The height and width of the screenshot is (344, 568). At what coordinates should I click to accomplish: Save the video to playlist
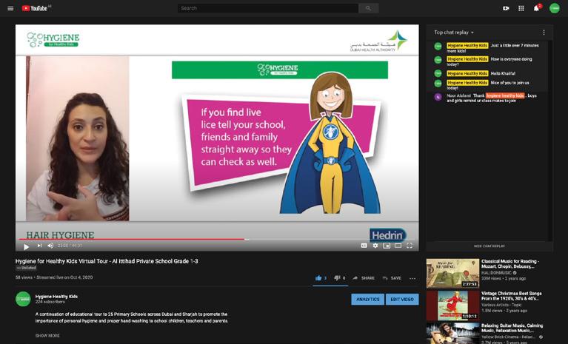pos(392,278)
